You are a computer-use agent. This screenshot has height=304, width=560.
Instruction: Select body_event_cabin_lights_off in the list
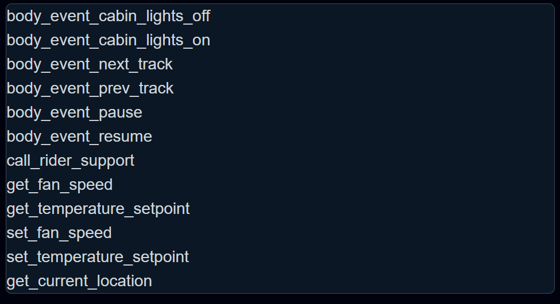point(109,16)
